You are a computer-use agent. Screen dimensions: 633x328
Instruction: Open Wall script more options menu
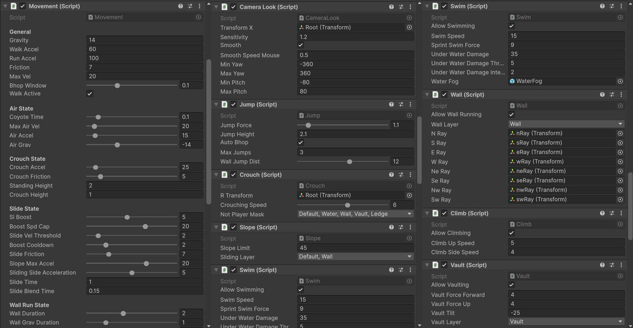coord(620,95)
